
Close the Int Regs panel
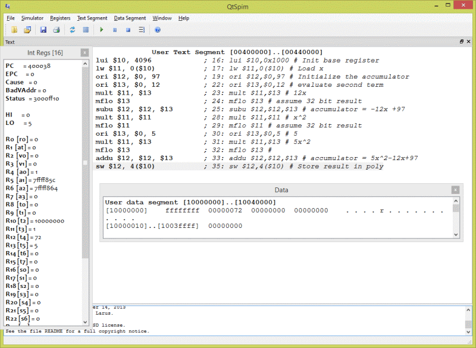[84, 53]
